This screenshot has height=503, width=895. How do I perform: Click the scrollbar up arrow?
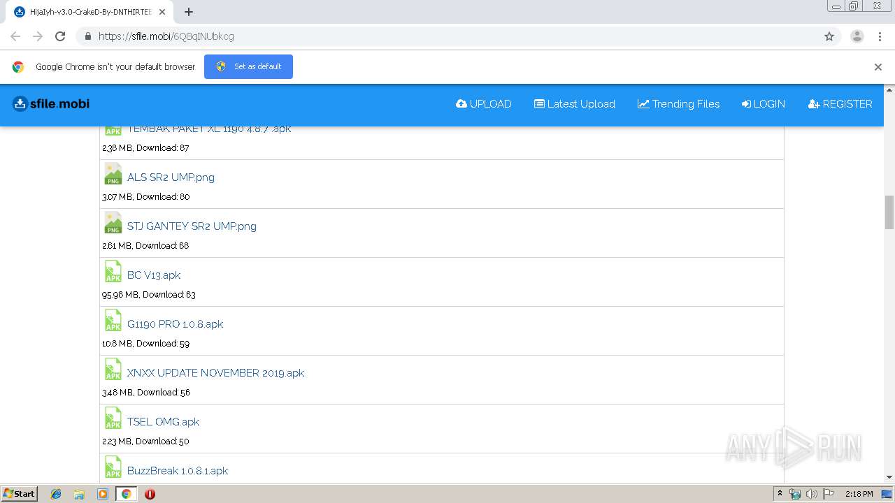pos(889,89)
